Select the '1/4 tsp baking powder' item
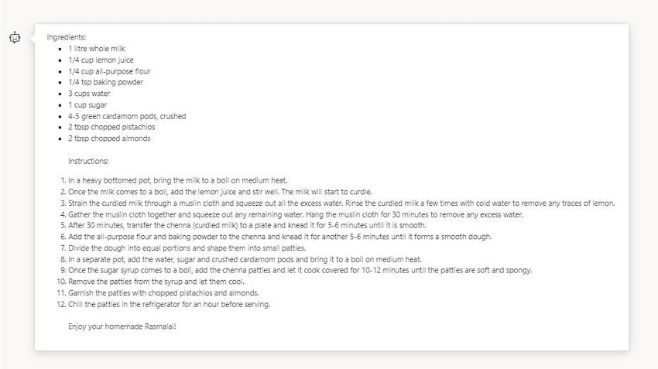The width and height of the screenshot is (658, 369). 105,82
